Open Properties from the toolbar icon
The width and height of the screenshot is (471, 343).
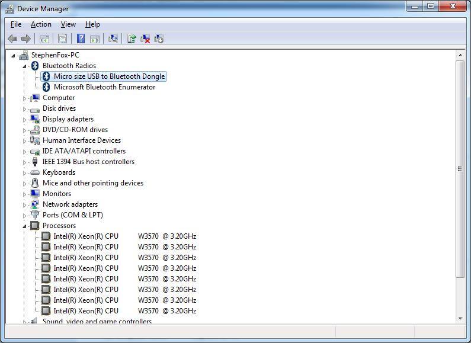(x=62, y=39)
